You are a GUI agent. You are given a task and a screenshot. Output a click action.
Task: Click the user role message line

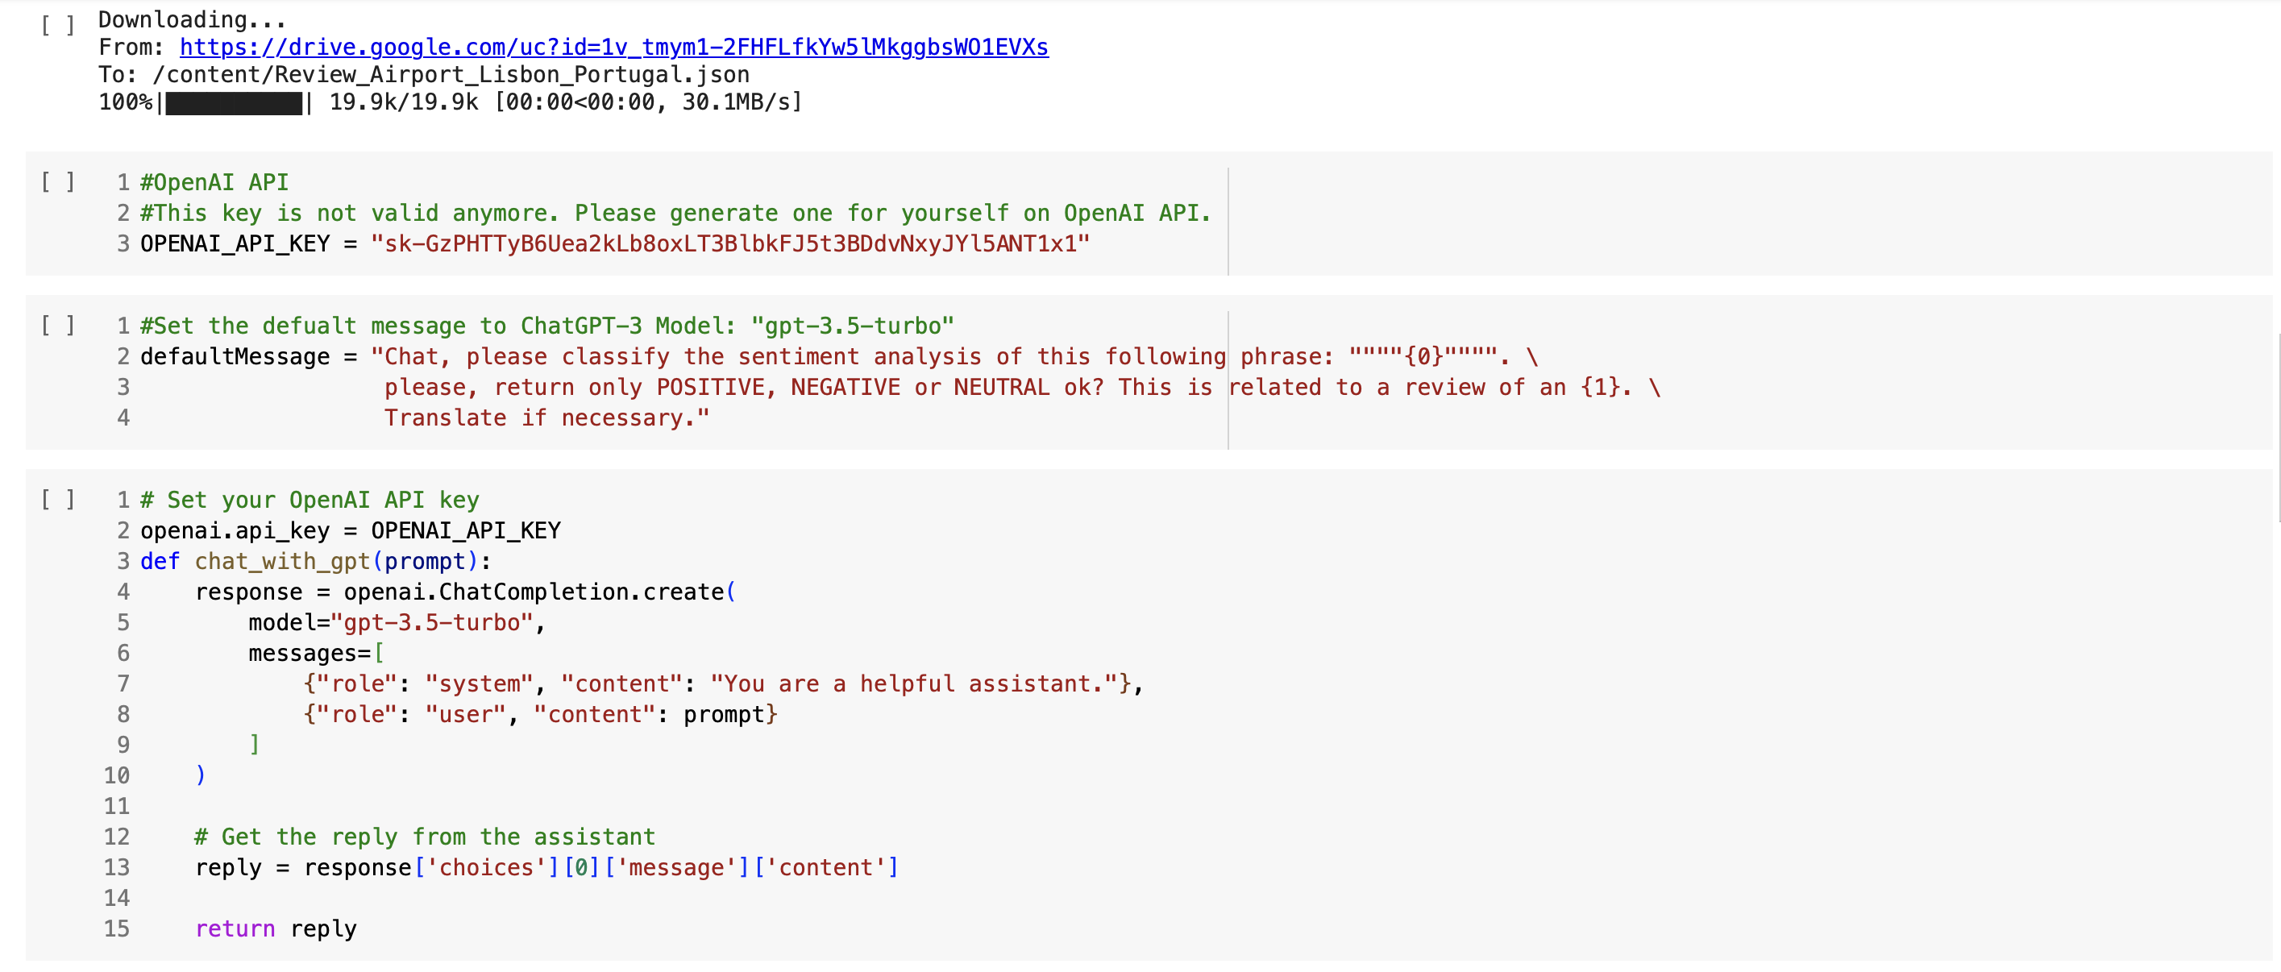pyautogui.click(x=540, y=714)
